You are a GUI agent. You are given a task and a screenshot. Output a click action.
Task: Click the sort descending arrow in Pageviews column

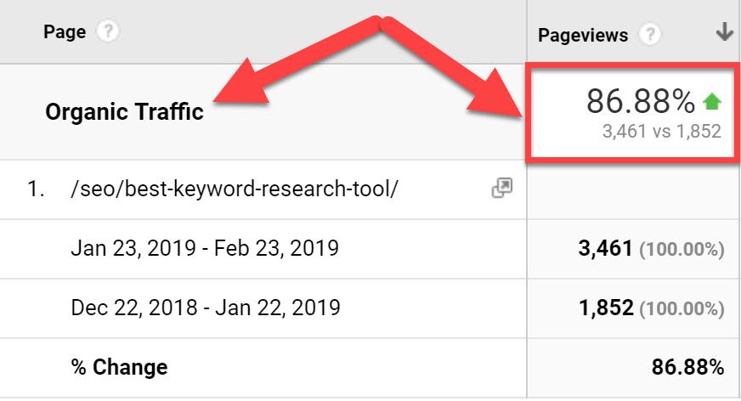click(x=724, y=33)
